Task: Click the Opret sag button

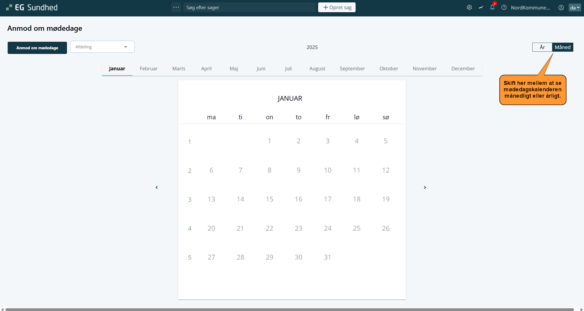Action: (x=337, y=7)
